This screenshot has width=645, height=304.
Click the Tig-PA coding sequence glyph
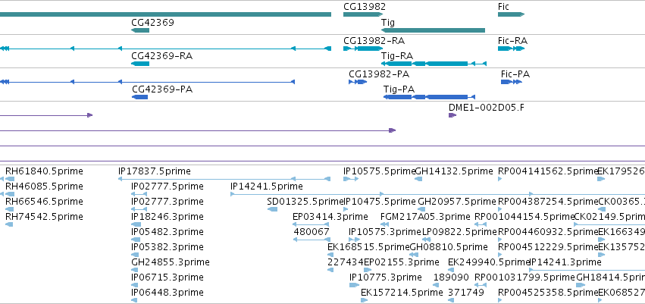[x=430, y=97]
